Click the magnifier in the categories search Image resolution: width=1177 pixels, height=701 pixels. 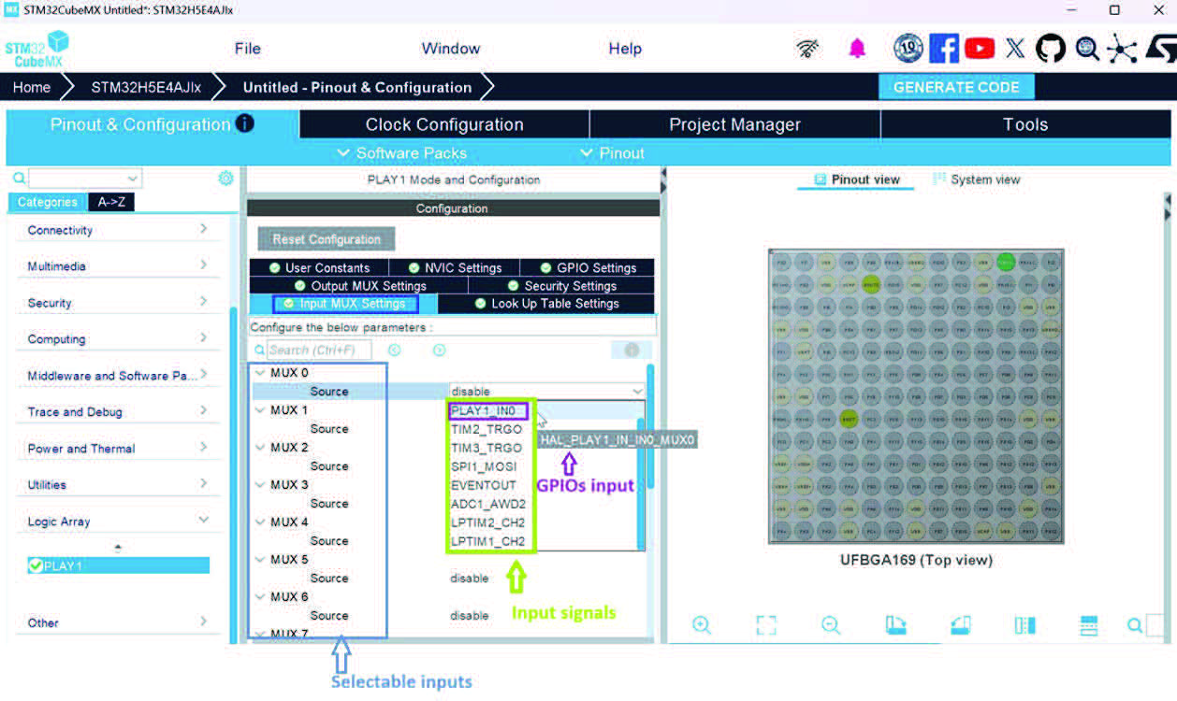coord(19,178)
